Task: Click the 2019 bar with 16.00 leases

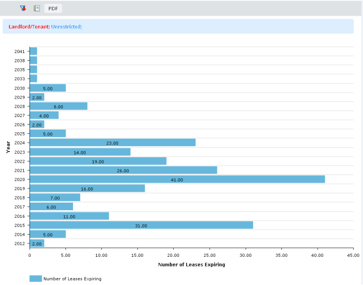Action: pyautogui.click(x=87, y=189)
